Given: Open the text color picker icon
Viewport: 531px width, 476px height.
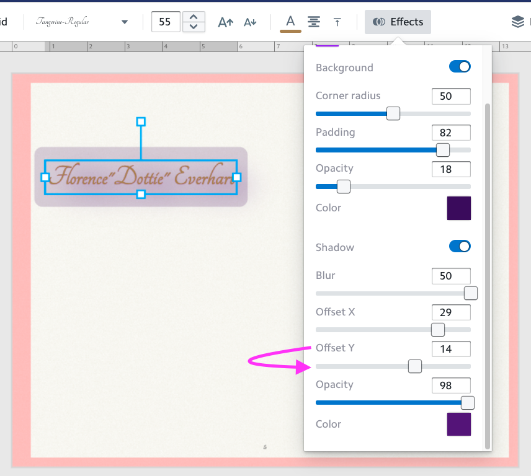Looking at the screenshot, I should point(290,22).
